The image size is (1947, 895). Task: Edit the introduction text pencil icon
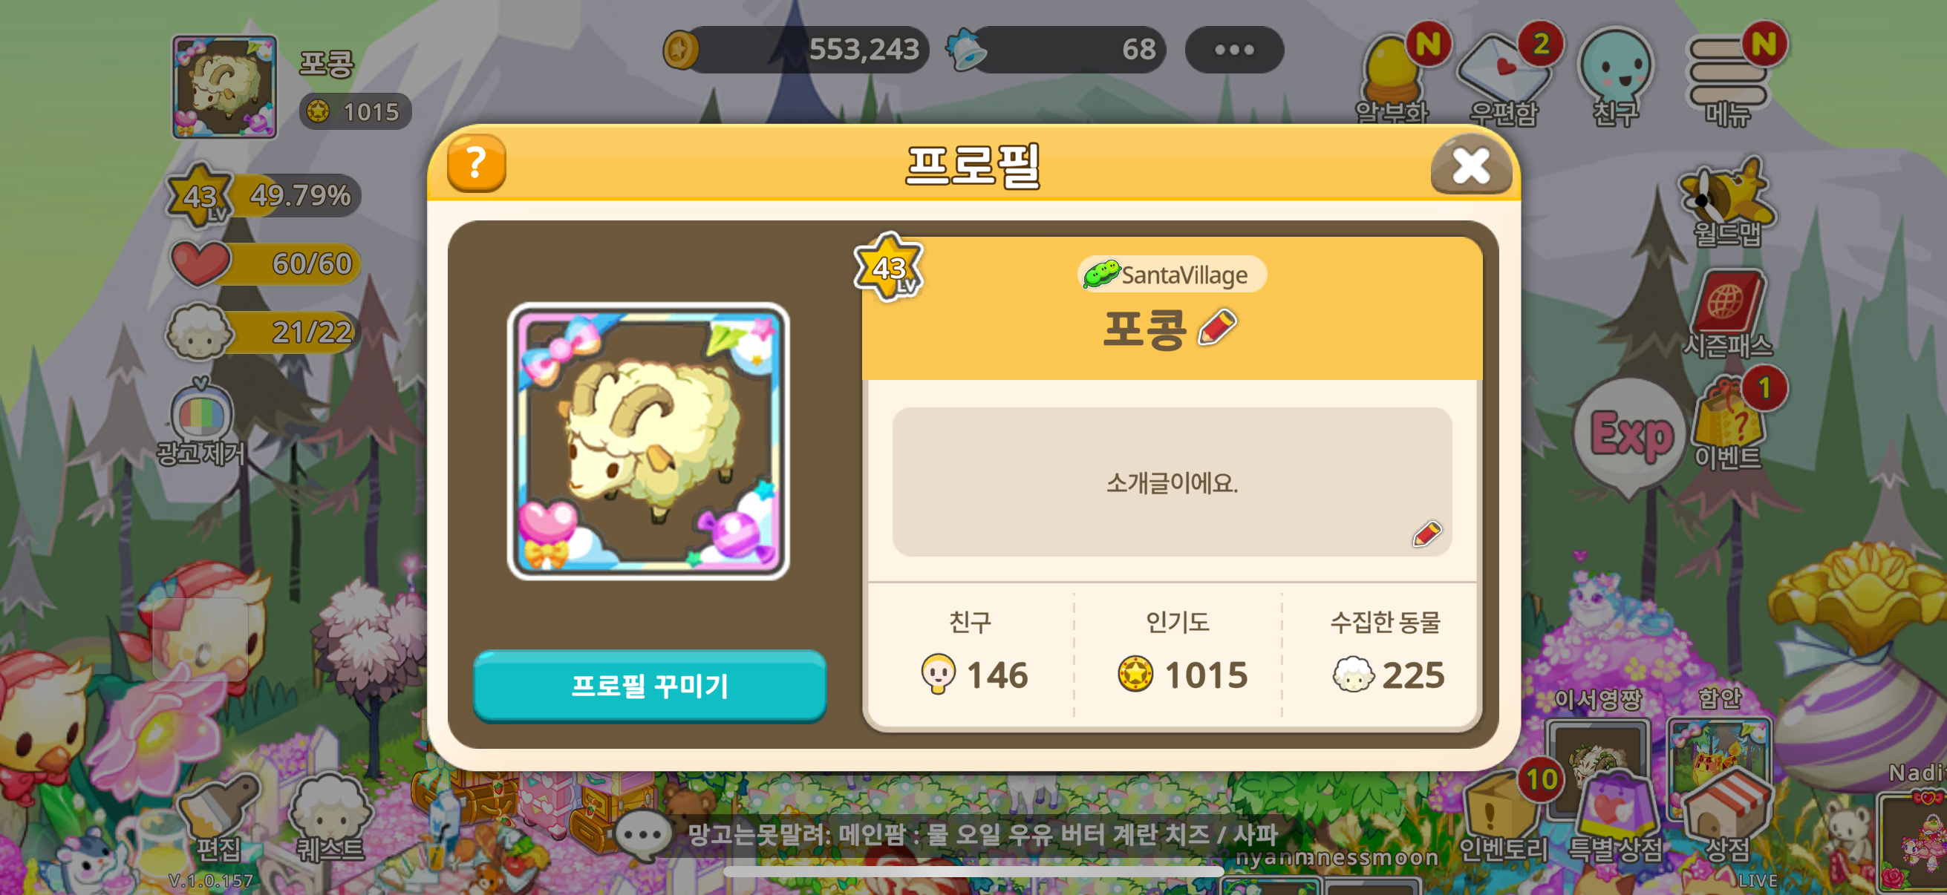click(1427, 534)
